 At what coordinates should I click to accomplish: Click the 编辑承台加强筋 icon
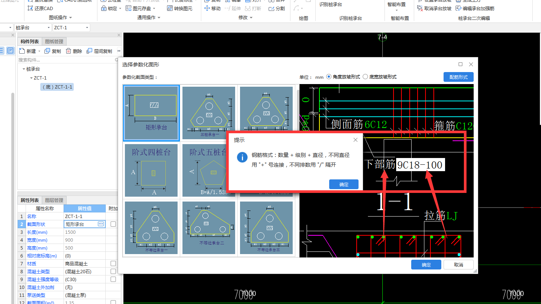(x=459, y=8)
